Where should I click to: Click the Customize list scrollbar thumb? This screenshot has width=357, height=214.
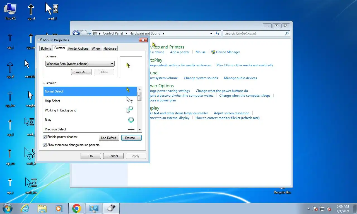[139, 96]
